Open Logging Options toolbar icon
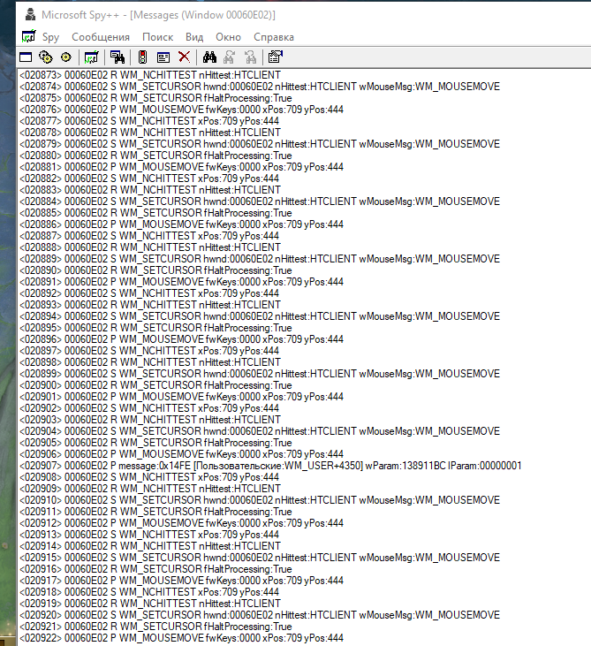Image resolution: width=591 pixels, height=646 pixels. pos(163,57)
